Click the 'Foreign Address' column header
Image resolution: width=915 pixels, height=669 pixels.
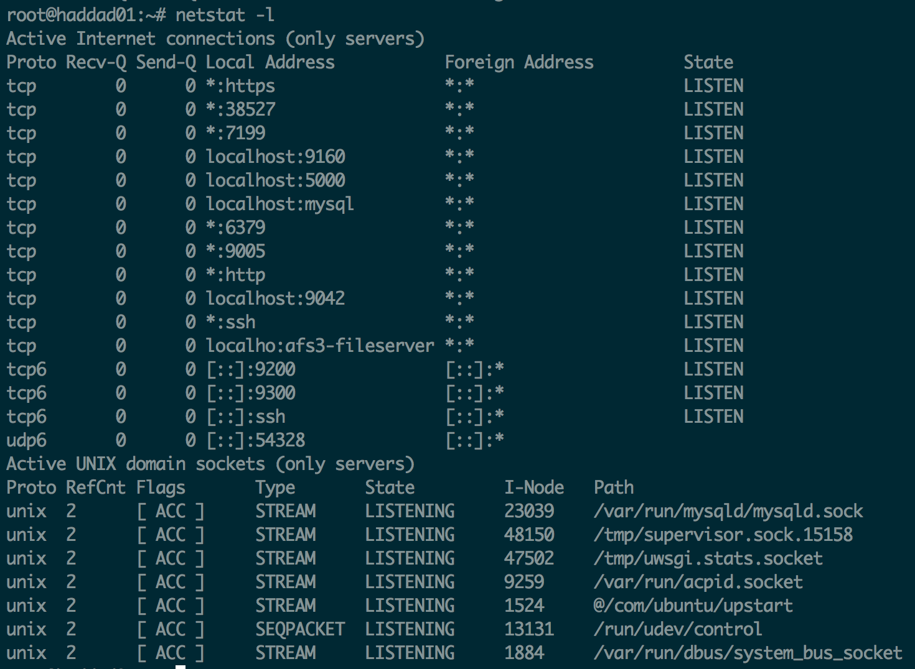click(x=519, y=62)
